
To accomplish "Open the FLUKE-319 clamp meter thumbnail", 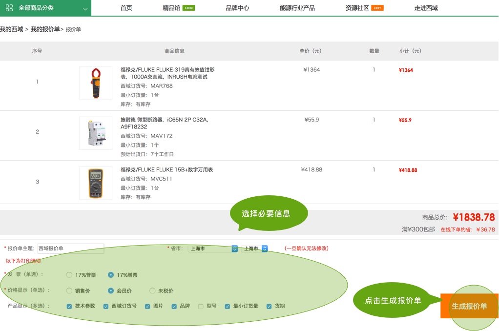I will pos(96,83).
